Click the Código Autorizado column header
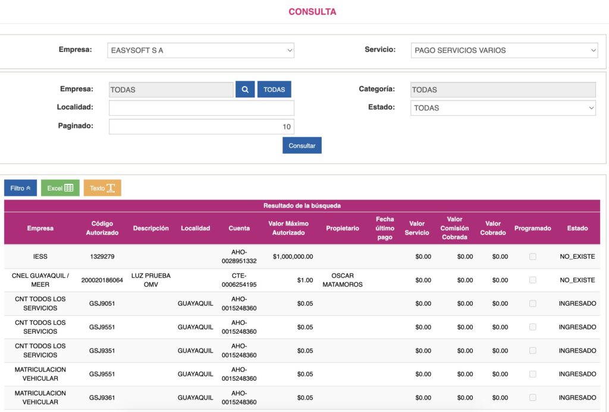Image resolution: width=609 pixels, height=412 pixels. pyautogui.click(x=102, y=229)
